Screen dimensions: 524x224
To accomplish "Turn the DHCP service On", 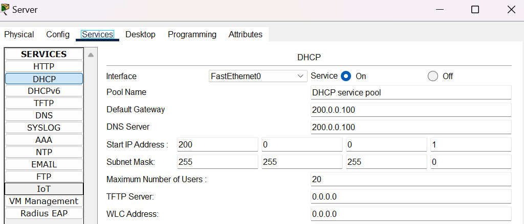I will (346, 76).
